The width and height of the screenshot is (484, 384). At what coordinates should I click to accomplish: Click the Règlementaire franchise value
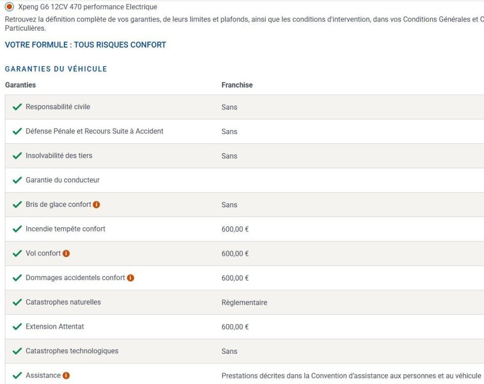pyautogui.click(x=244, y=303)
